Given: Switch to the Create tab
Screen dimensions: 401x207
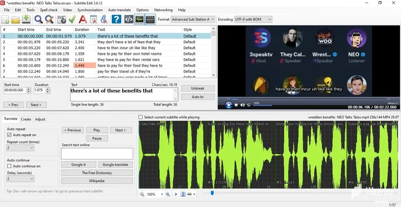Looking at the screenshot, I should coord(26,119).
